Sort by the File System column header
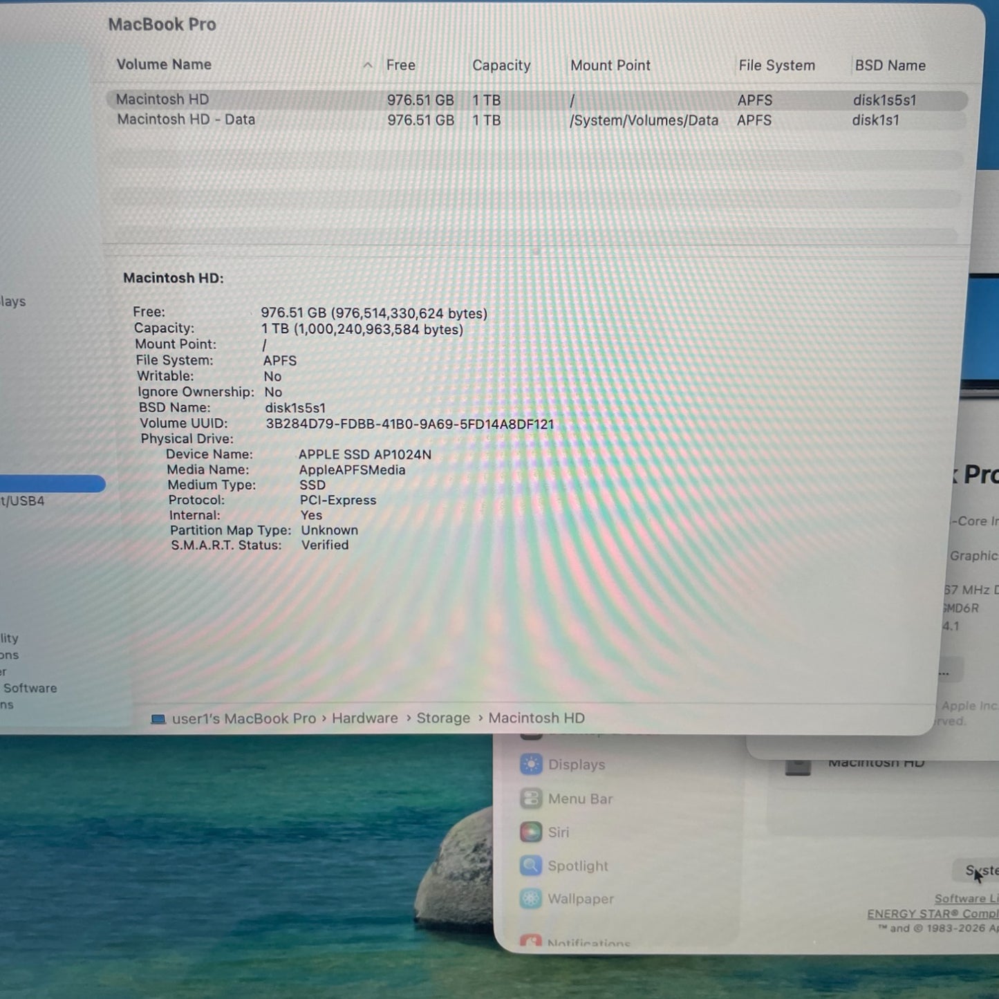This screenshot has height=999, width=999. coord(776,66)
